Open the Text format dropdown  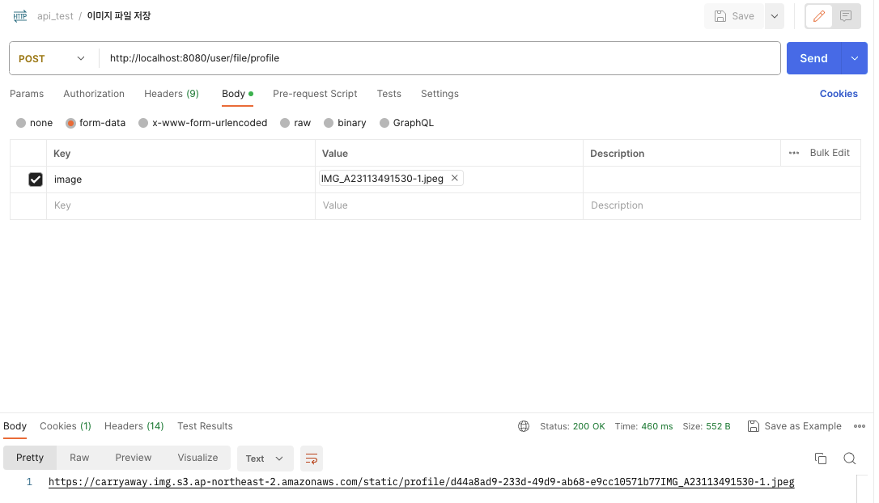[265, 459]
